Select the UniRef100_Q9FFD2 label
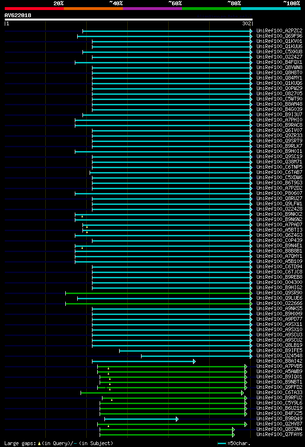305x447 pixels. point(279,387)
